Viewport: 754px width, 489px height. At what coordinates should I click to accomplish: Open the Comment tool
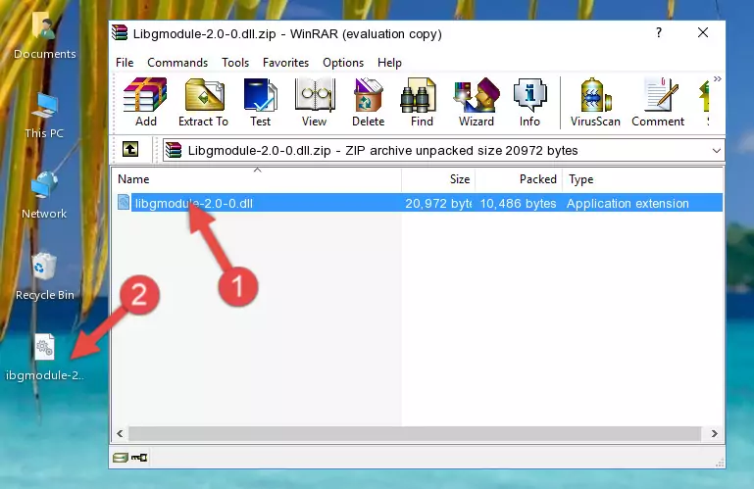point(658,102)
